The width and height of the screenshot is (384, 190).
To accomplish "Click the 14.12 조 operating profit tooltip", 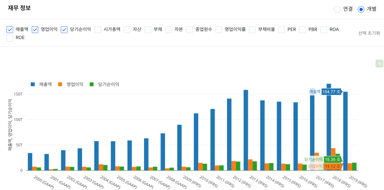I will point(332,166).
